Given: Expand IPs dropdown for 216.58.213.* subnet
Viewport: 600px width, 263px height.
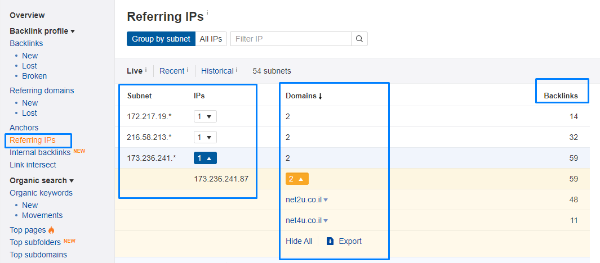Looking at the screenshot, I should [205, 137].
